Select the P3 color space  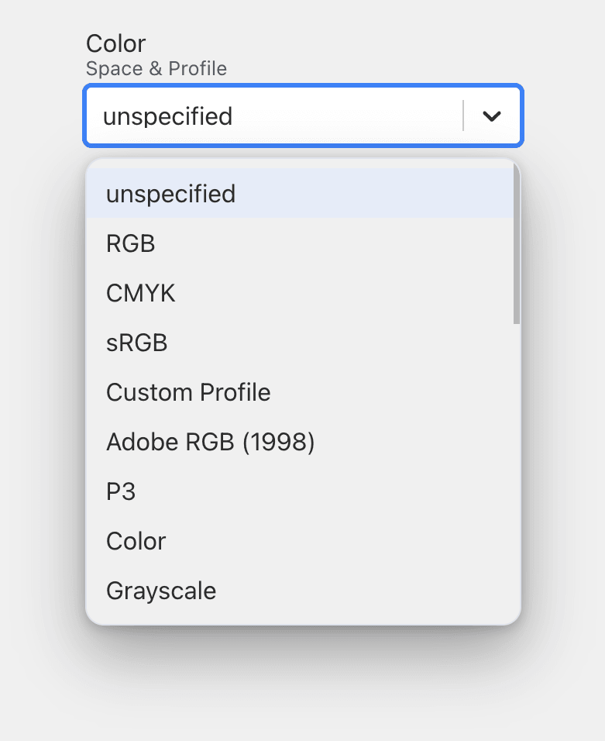[x=121, y=491]
